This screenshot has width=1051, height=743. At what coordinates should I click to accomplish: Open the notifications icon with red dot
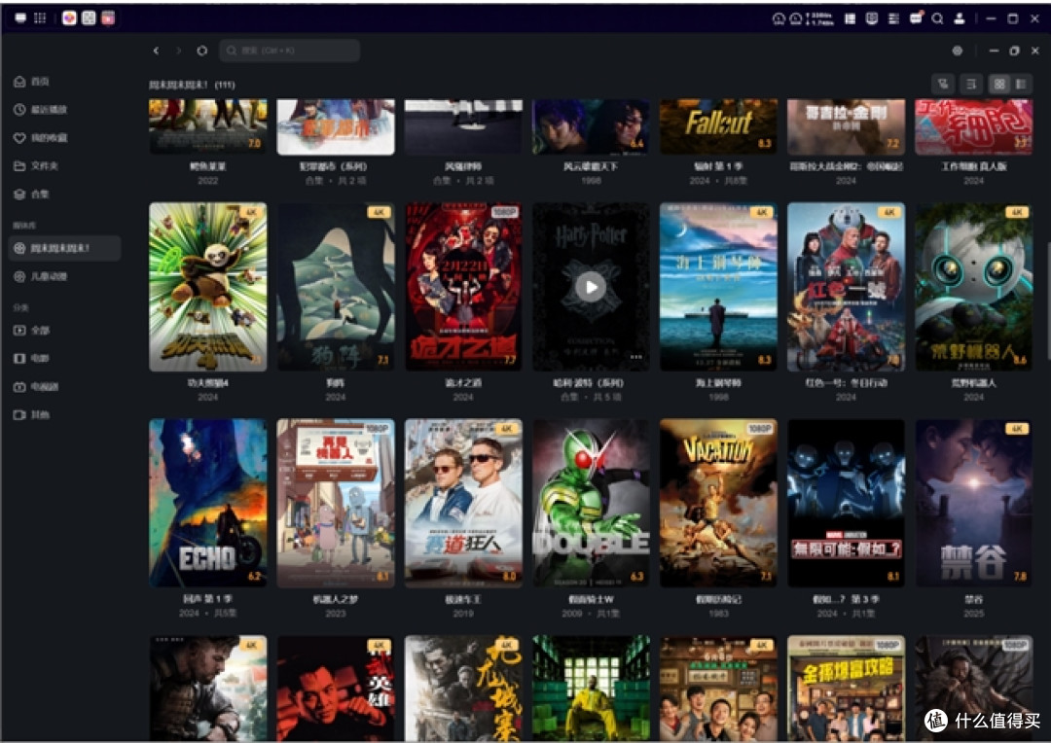916,18
